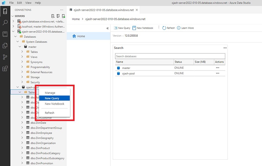Click New Notebook in the dashboard toolbar
Screen dimensions: 262x166
[143, 28]
